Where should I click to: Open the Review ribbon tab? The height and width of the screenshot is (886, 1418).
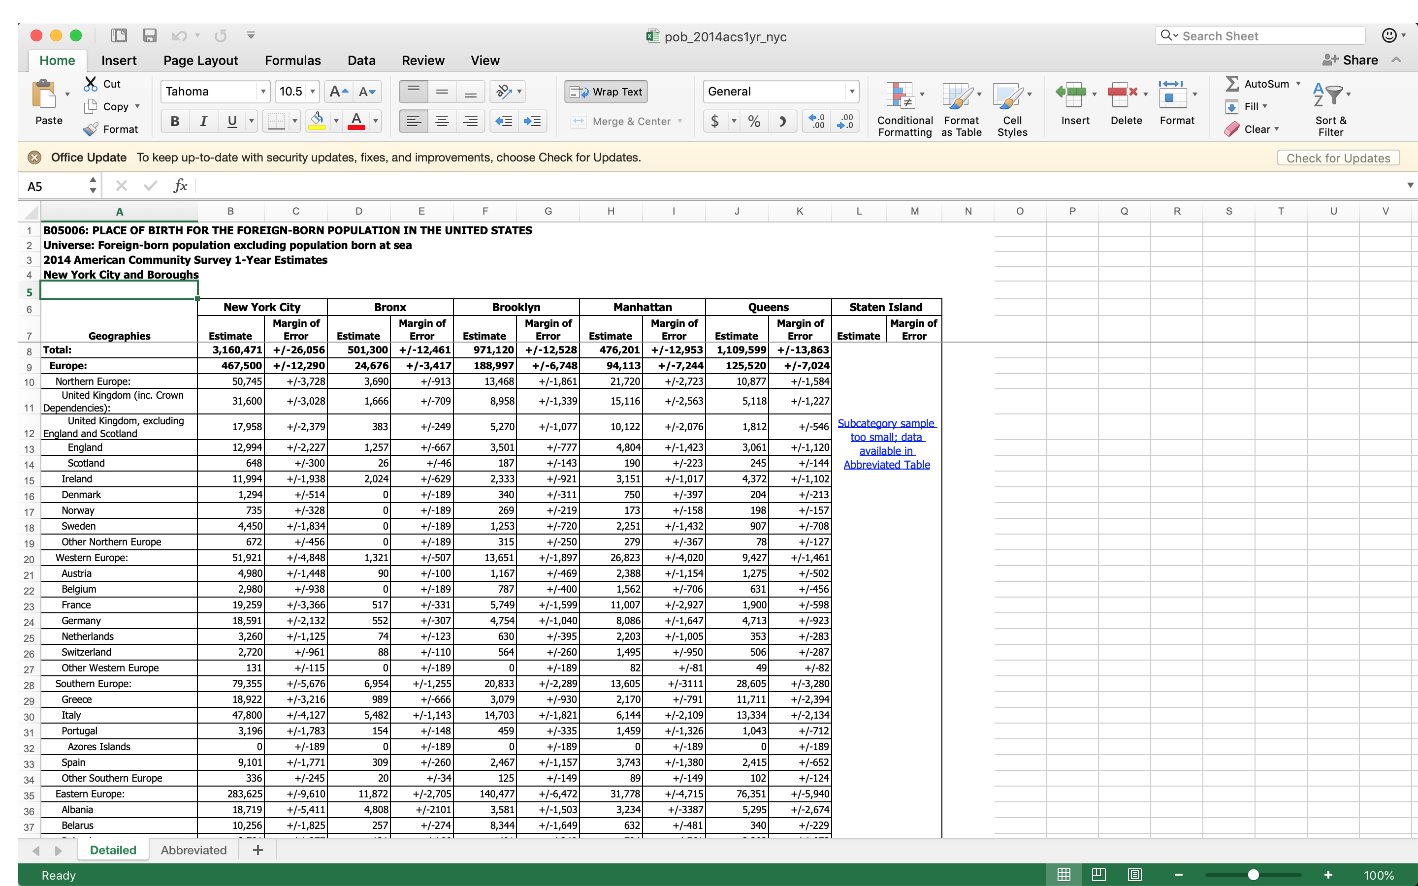pos(423,61)
